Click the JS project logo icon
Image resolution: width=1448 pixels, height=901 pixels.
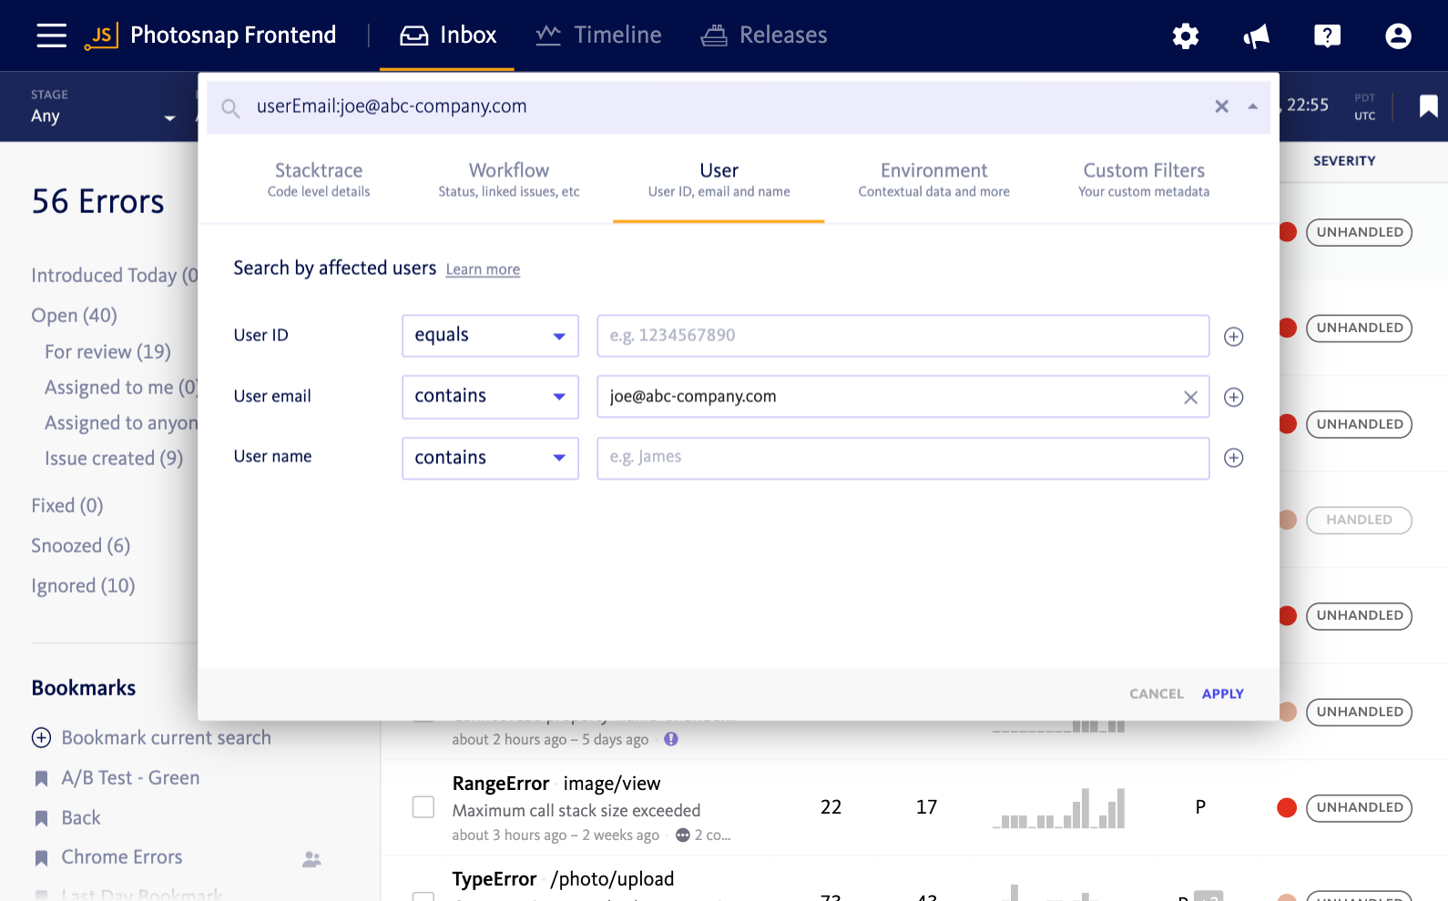click(x=102, y=35)
